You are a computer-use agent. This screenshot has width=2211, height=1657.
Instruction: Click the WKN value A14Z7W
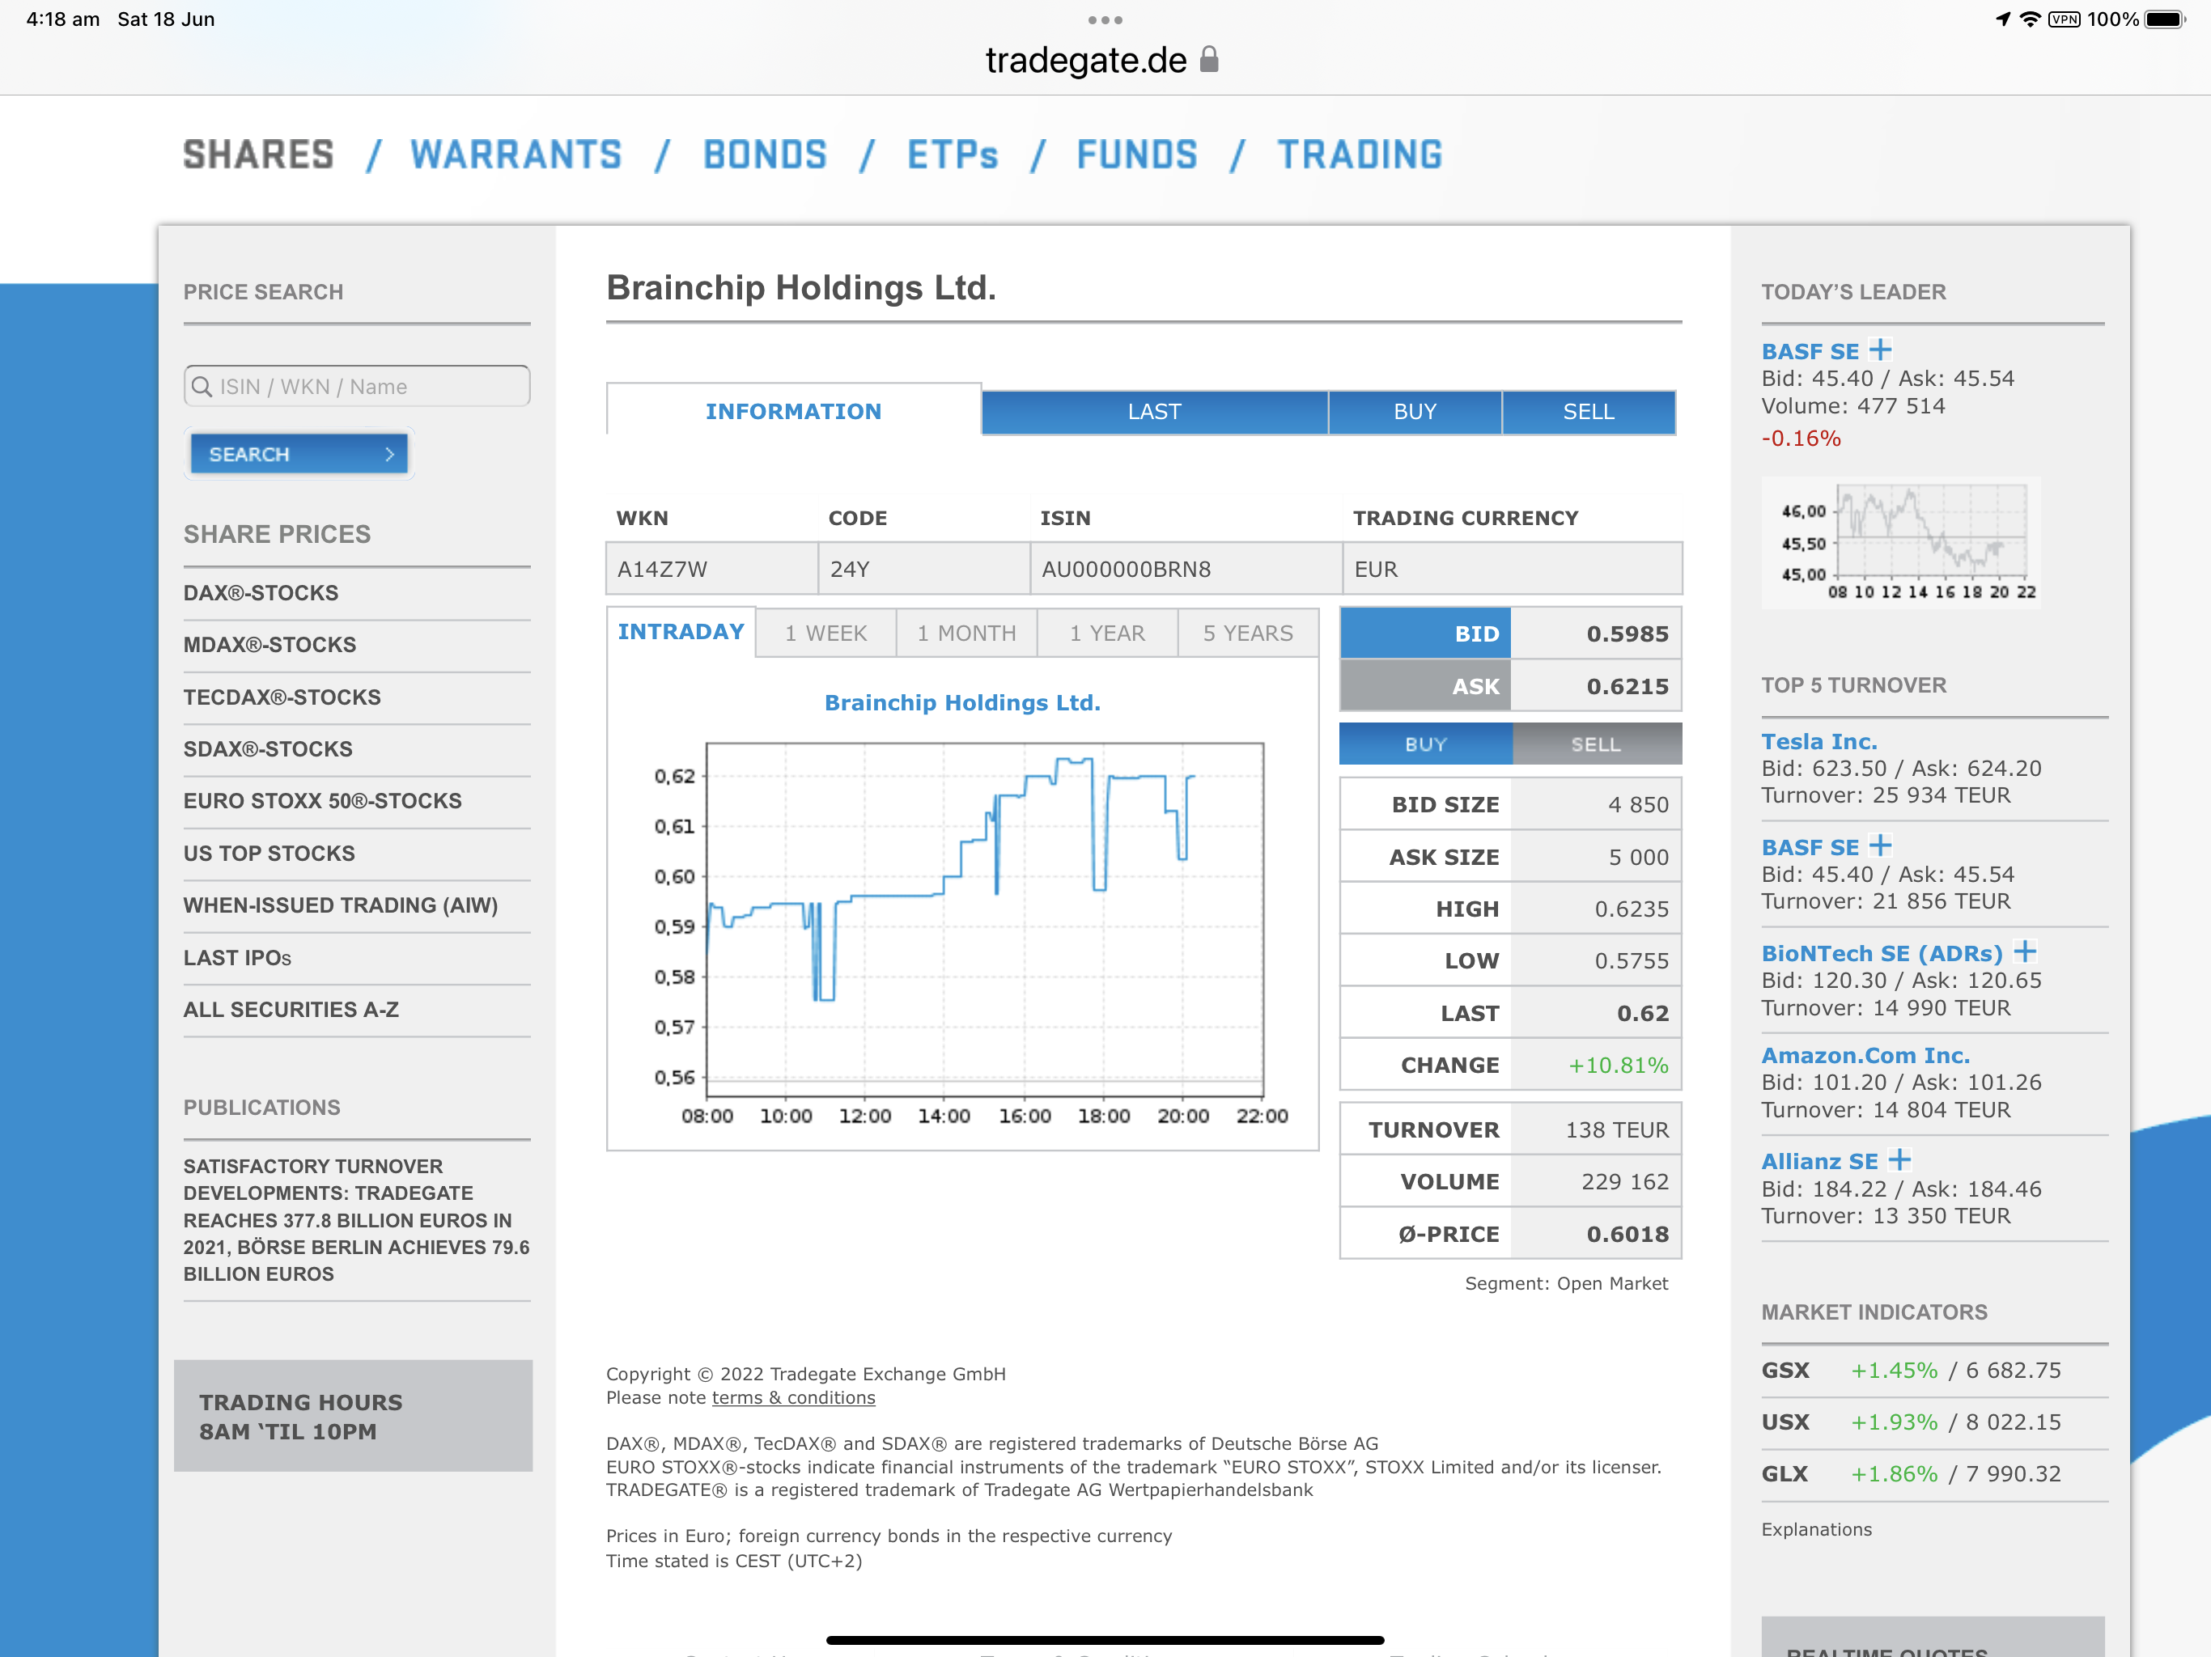[x=663, y=570]
